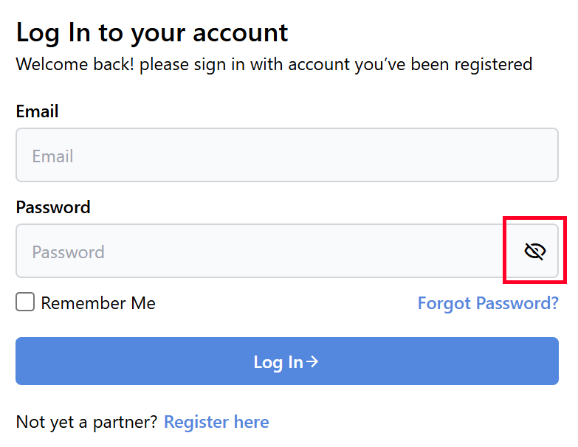578x447 pixels.
Task: Click the 'Log In' text on the button
Action: 278,362
